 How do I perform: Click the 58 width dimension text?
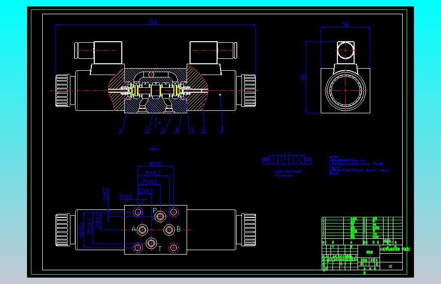pyautogui.click(x=346, y=25)
